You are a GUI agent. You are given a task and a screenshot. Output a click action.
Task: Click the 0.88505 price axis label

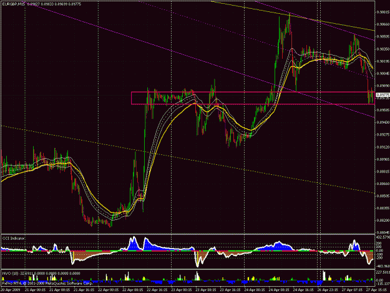tap(383, 196)
